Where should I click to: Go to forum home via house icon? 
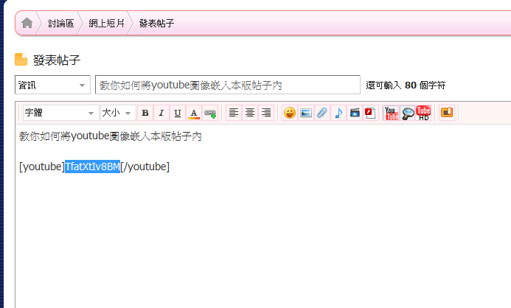[x=27, y=23]
